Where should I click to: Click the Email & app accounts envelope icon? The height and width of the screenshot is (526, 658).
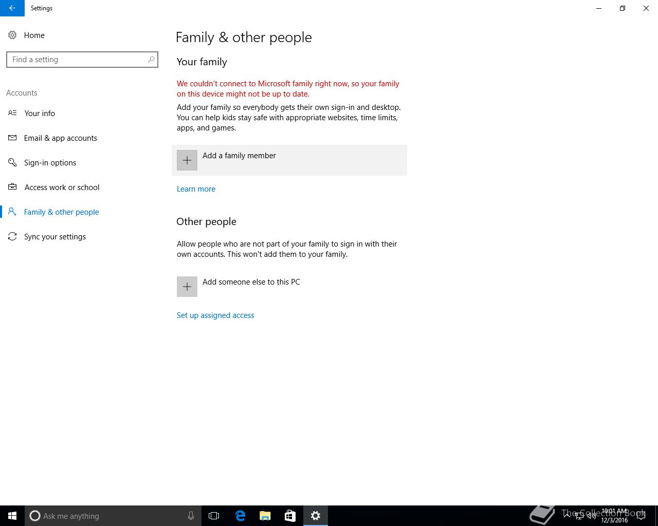point(12,138)
